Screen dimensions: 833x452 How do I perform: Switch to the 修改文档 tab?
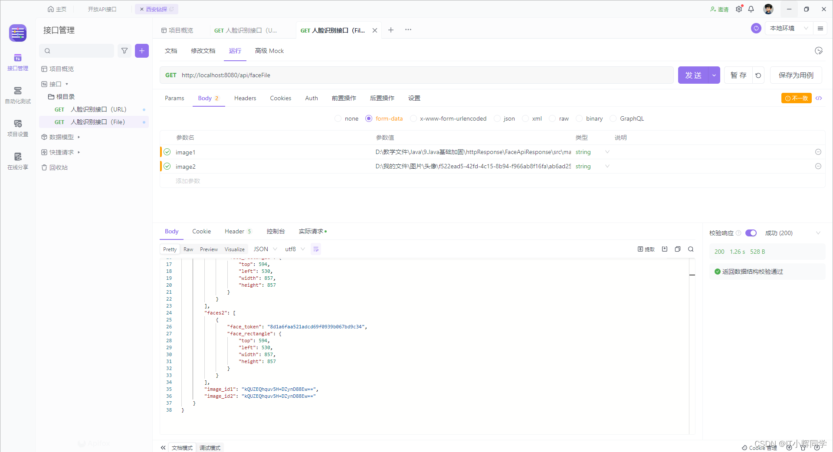[x=203, y=51]
